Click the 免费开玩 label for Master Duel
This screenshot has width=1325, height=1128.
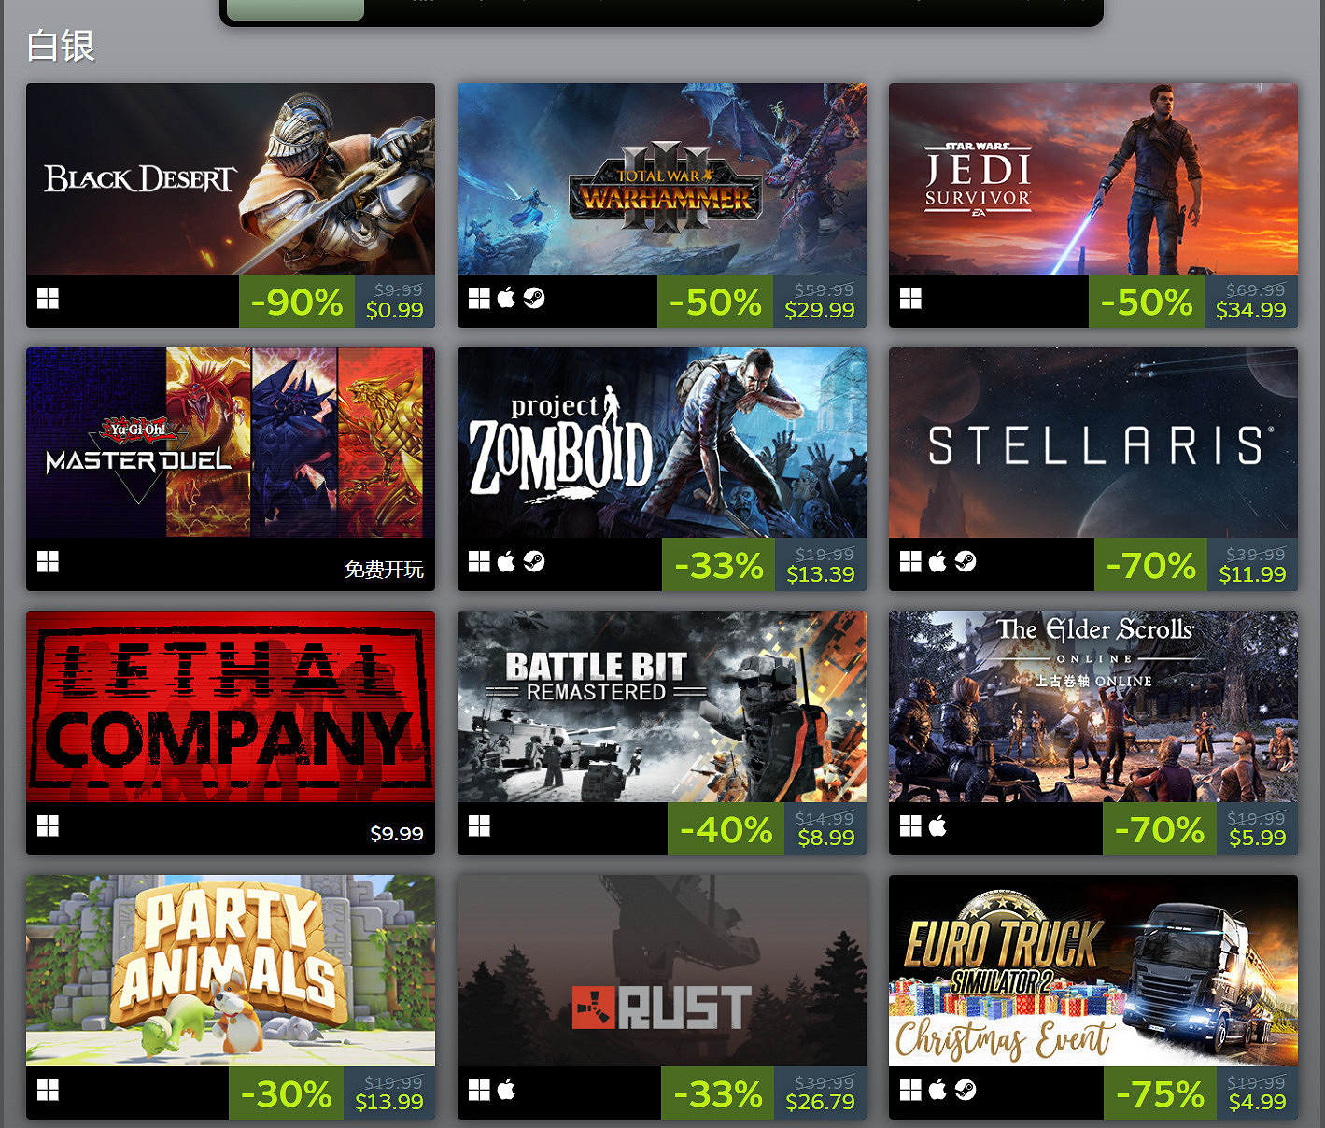click(x=384, y=570)
